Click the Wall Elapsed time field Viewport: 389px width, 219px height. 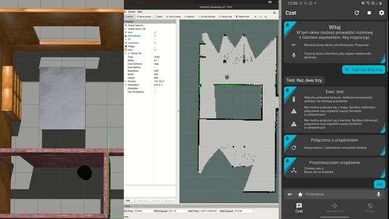243,211
